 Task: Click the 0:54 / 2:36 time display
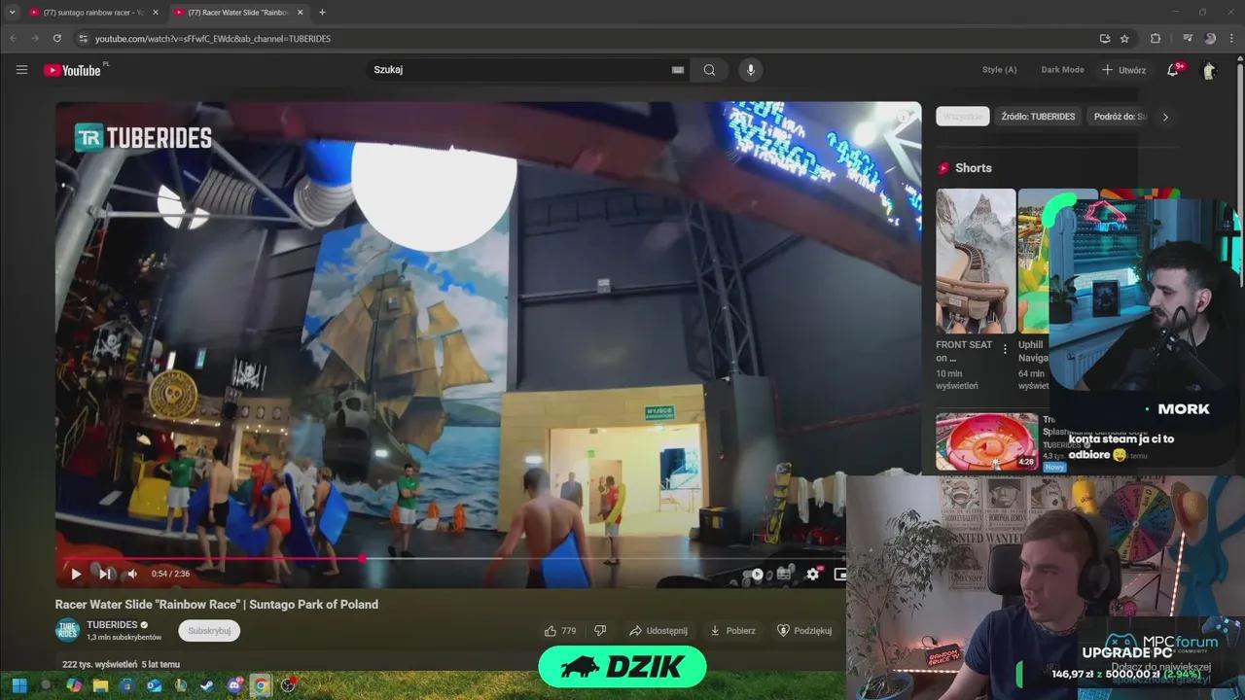(170, 574)
